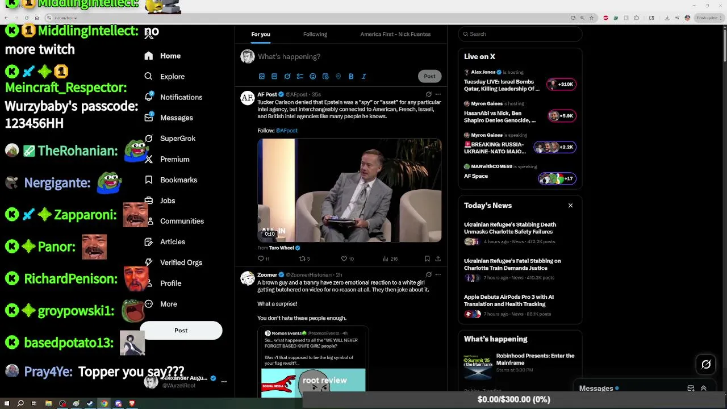This screenshot has width=727, height=409.
Task: Add a poll via composer icon
Action: 300,76
